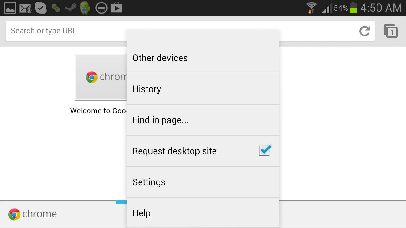Tap the battery indicator icon
Viewport: 406px width, 228px height.
pos(353,8)
